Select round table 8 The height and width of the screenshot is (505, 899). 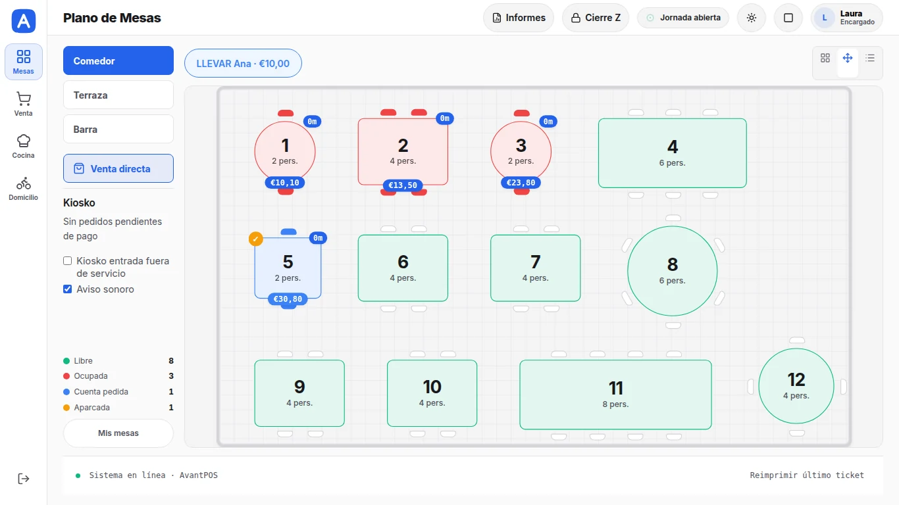[x=673, y=271]
